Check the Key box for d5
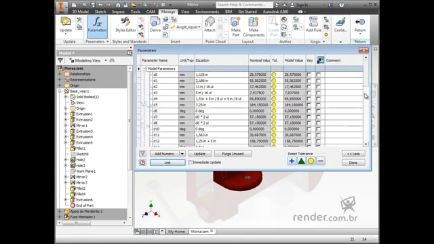Screen dimensions: 434x244 point(309,105)
